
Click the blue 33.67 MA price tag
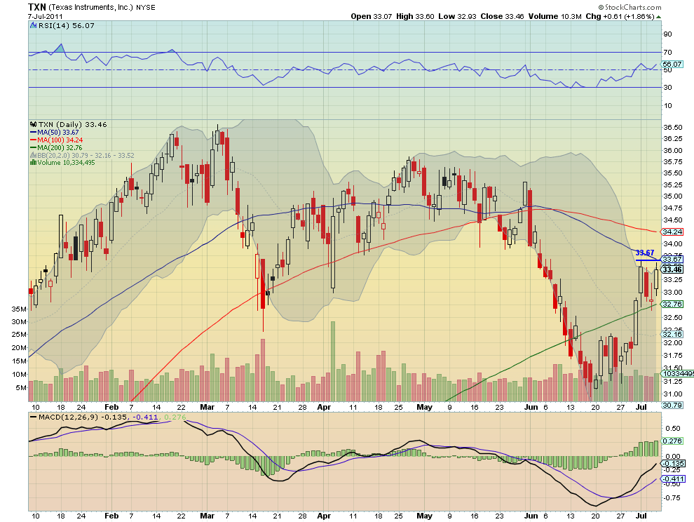pyautogui.click(x=672, y=259)
